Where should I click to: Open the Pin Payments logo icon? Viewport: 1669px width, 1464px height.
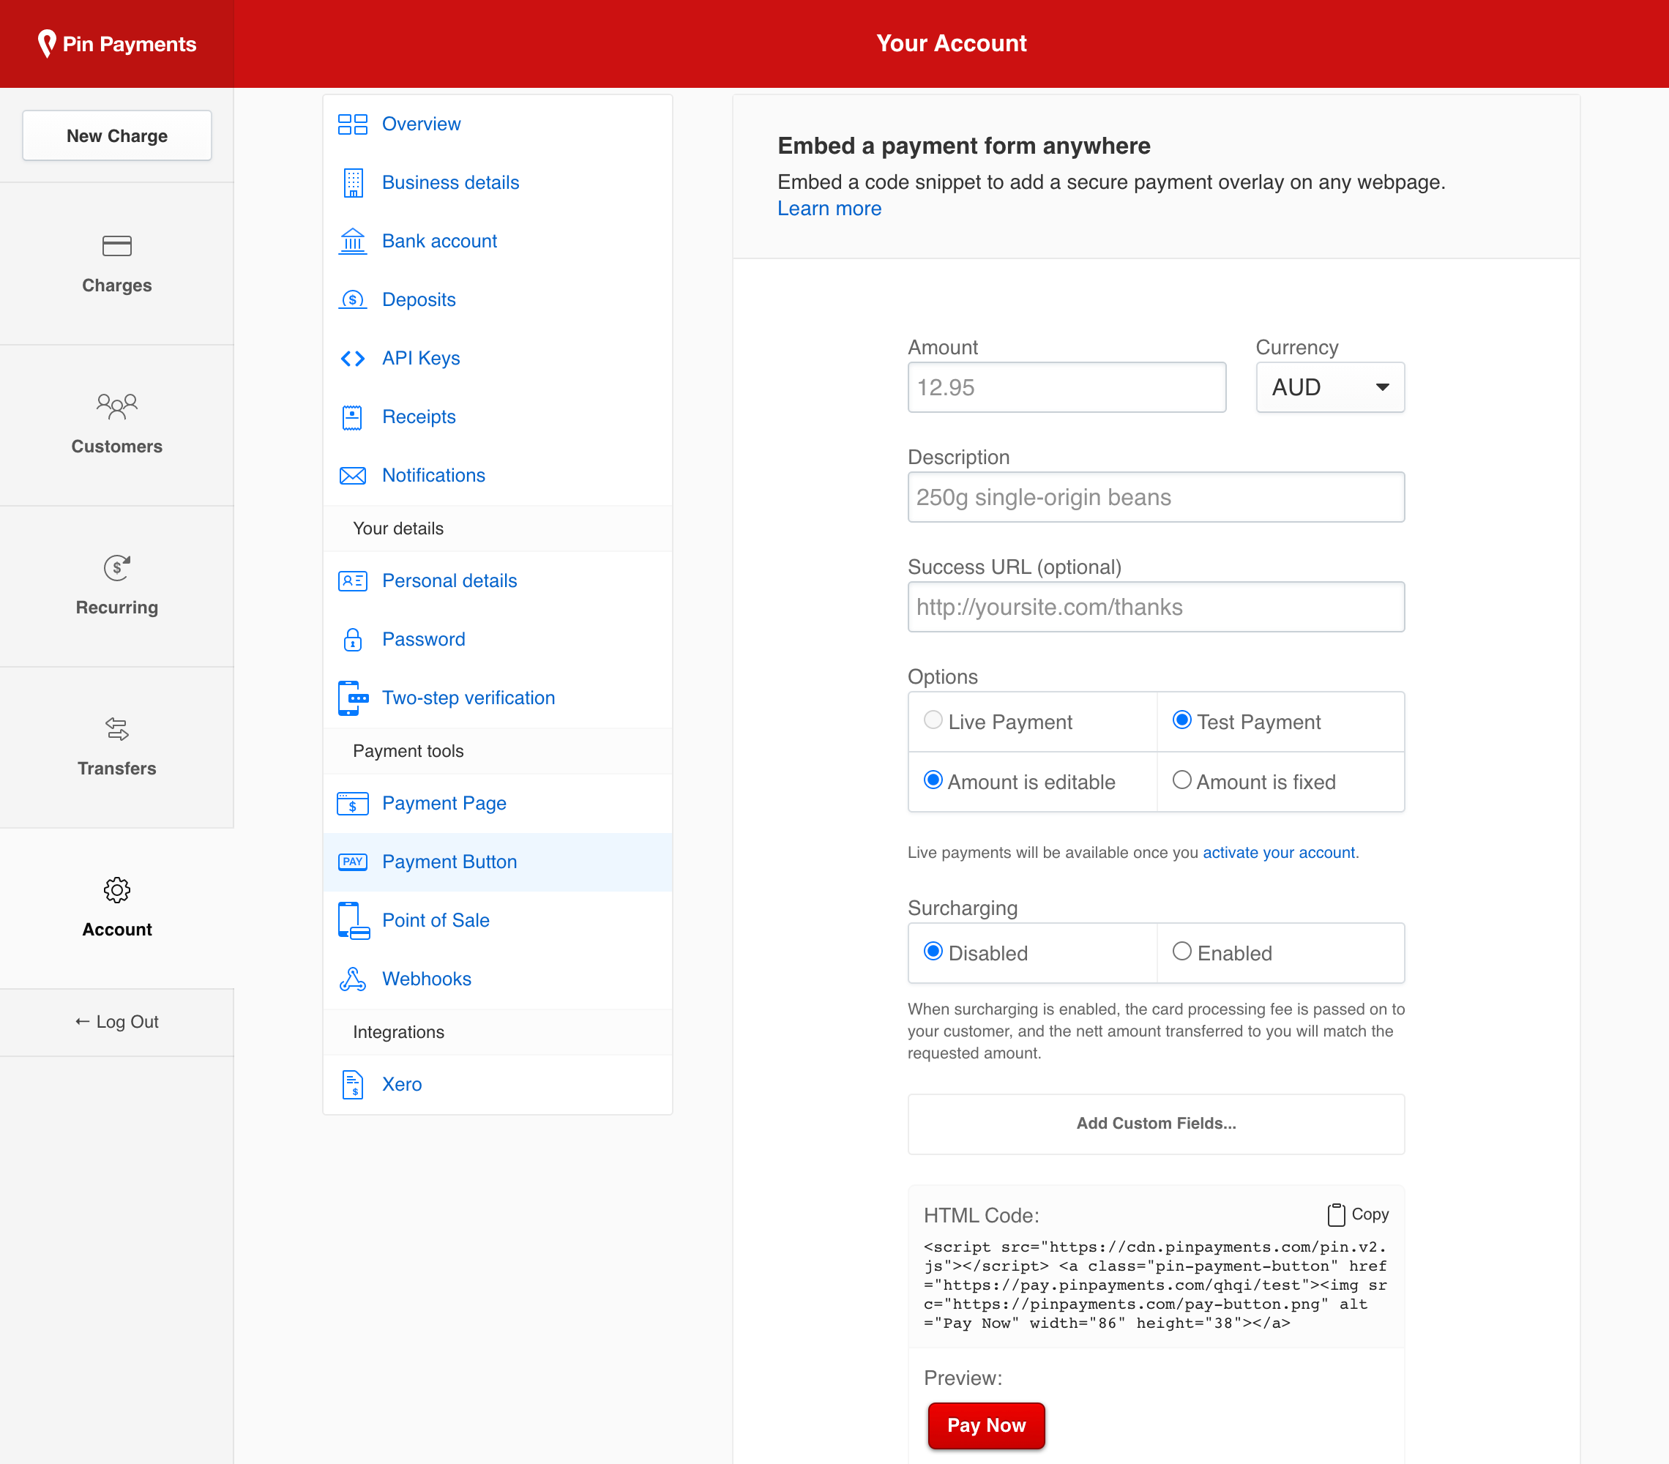pos(48,43)
